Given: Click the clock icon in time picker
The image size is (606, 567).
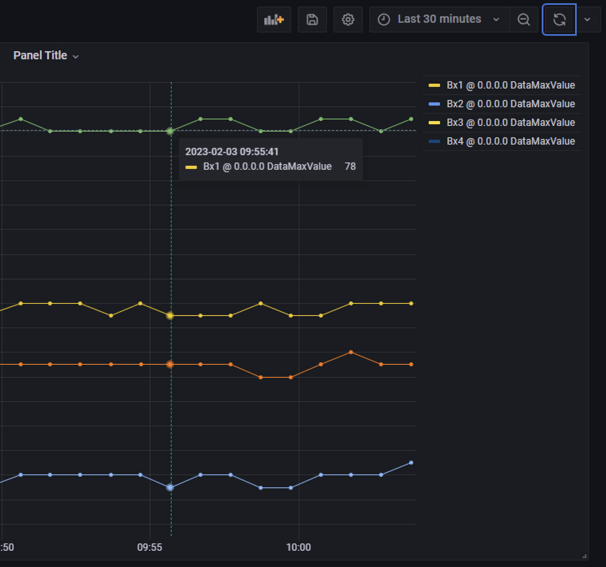Looking at the screenshot, I should [383, 19].
